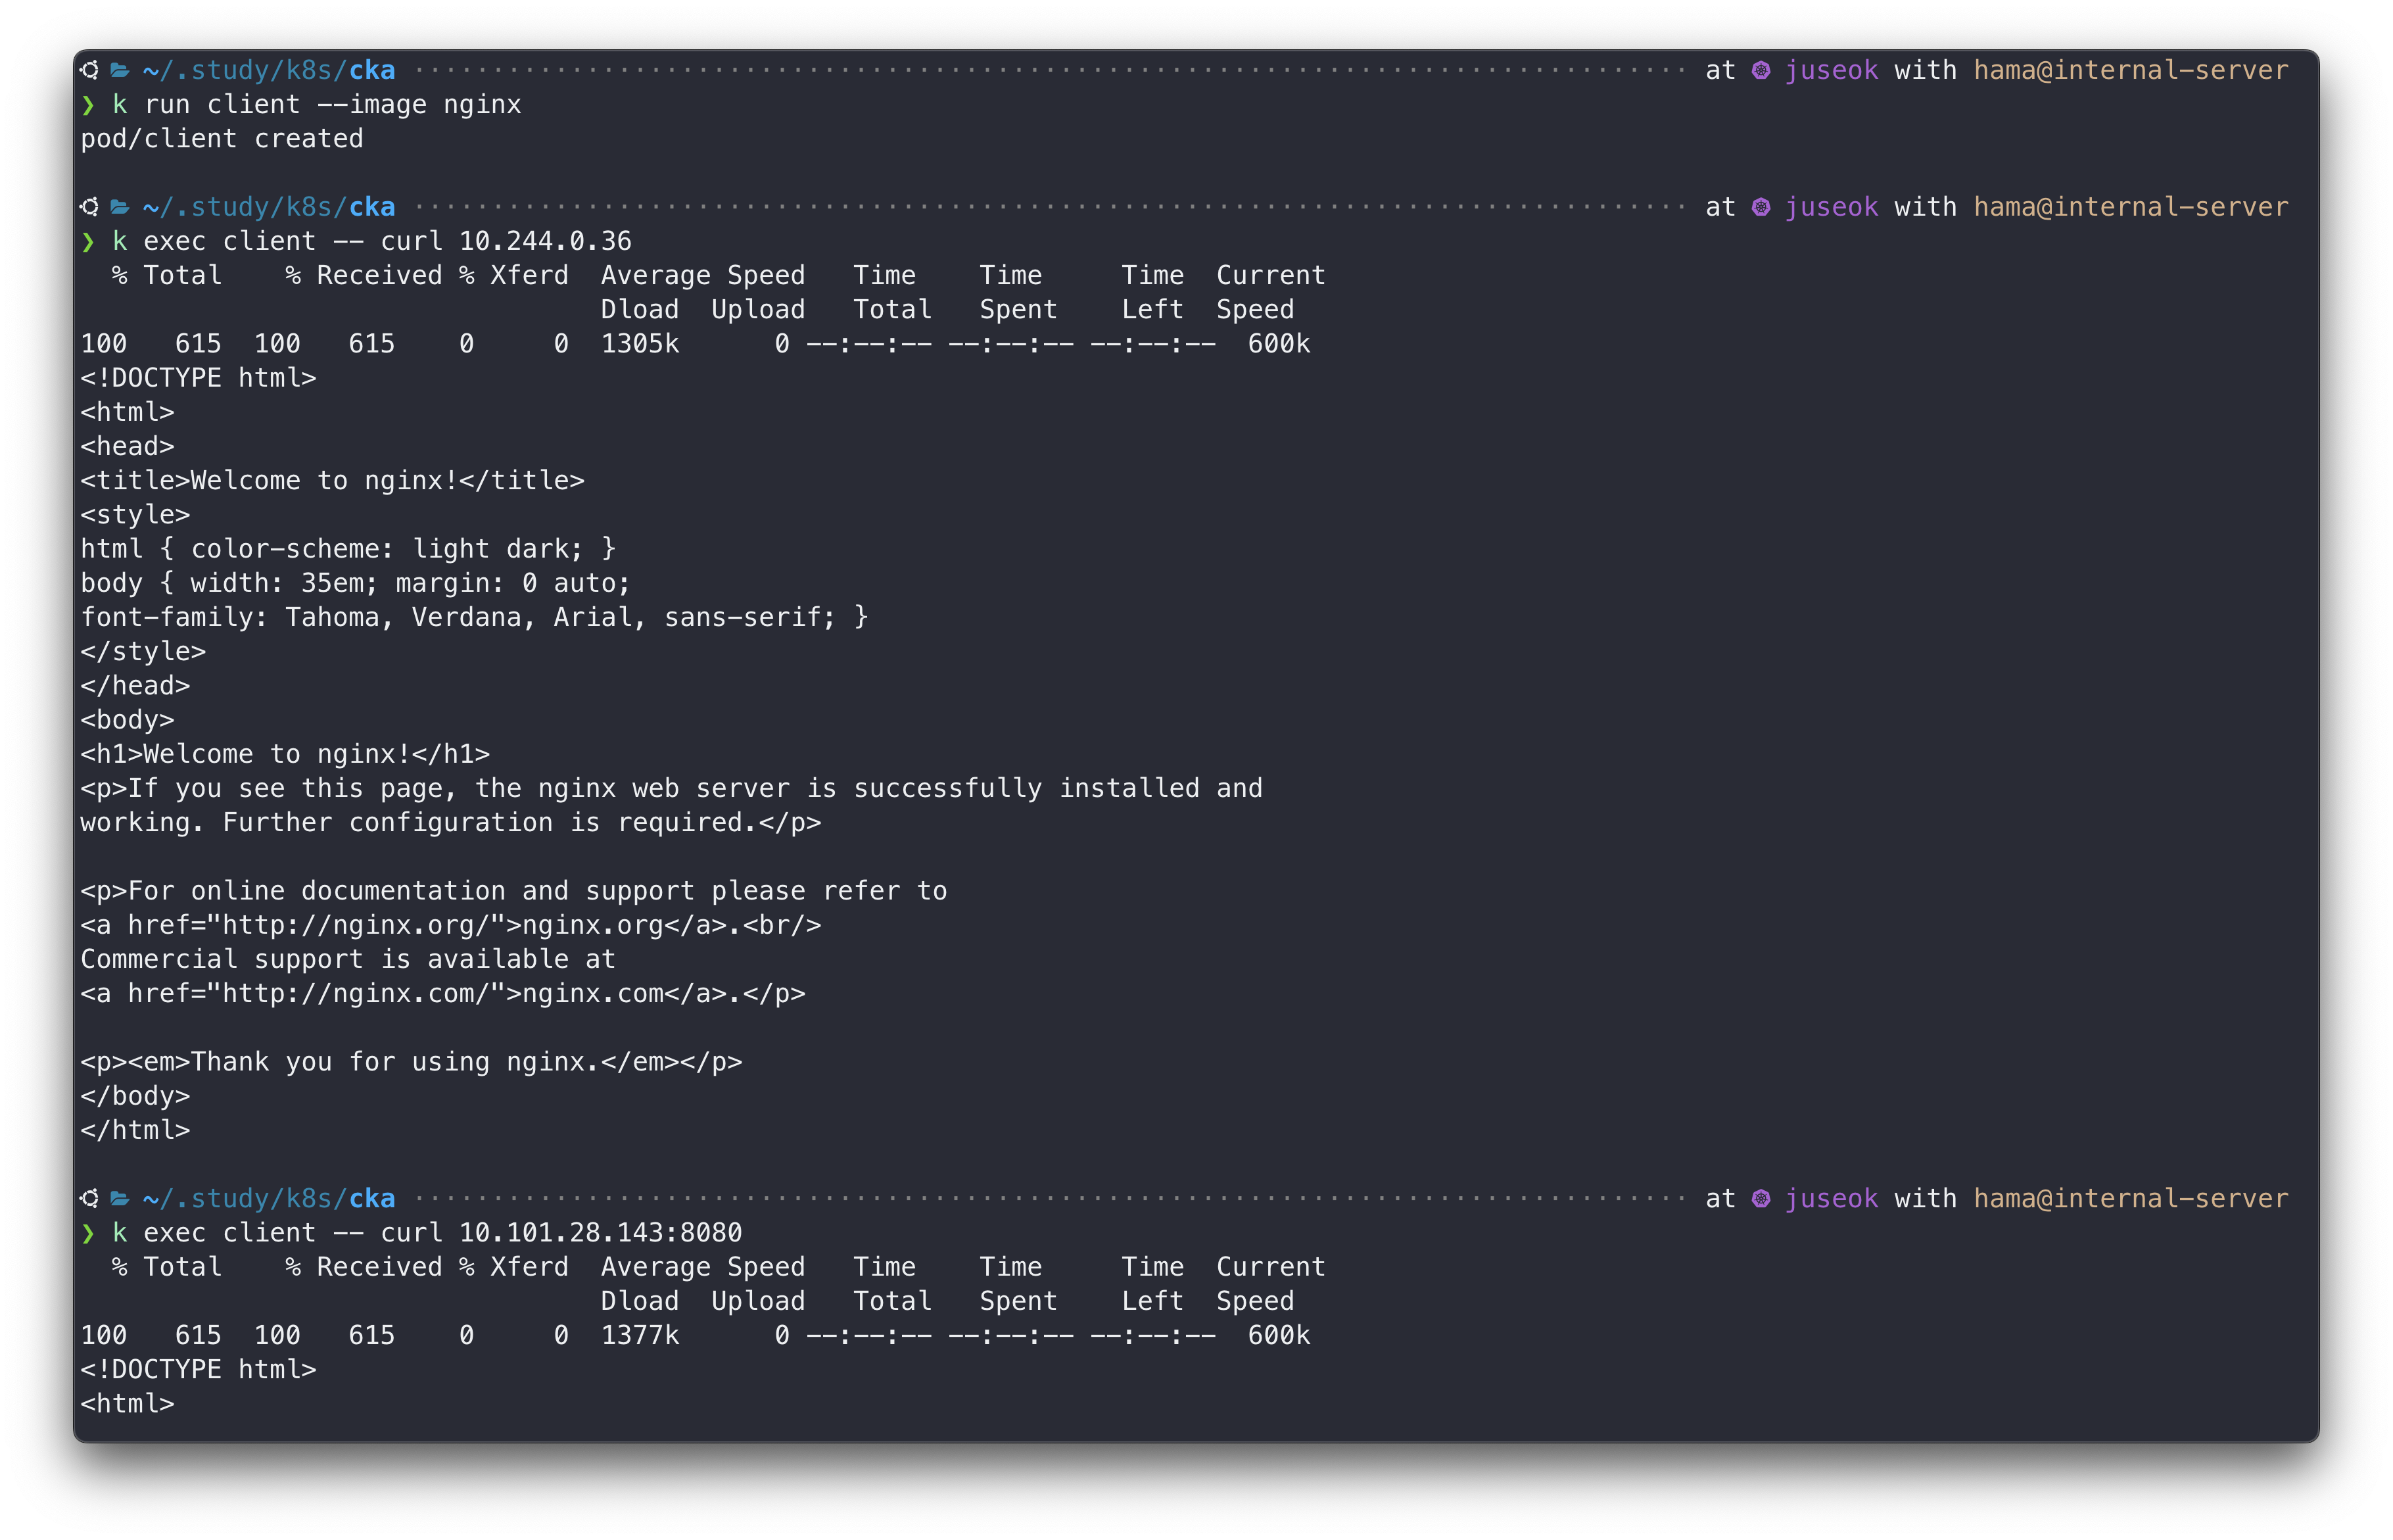Click the IP address 10.244.0.36 in command
2393x1540 pixels.
click(545, 241)
